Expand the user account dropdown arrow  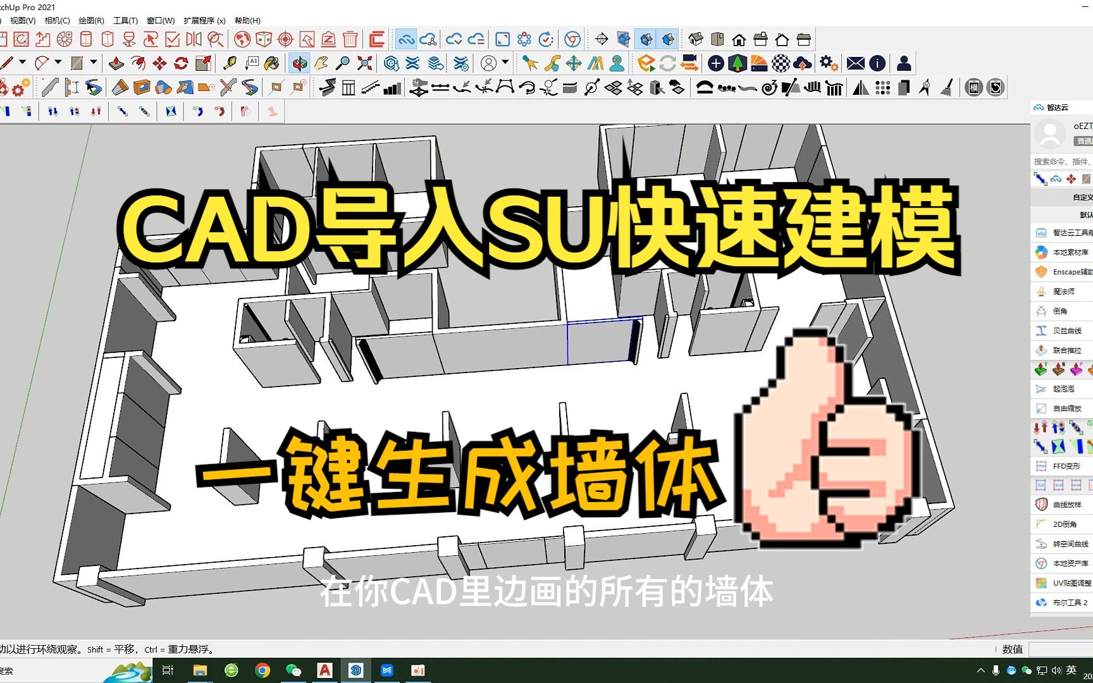pos(505,62)
